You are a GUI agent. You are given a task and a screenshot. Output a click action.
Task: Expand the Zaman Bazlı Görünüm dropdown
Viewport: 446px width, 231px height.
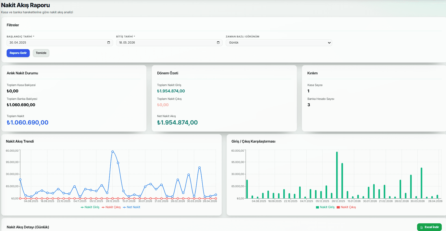click(x=279, y=43)
